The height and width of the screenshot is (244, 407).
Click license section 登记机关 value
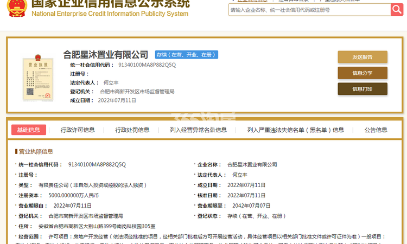[x=86, y=216]
